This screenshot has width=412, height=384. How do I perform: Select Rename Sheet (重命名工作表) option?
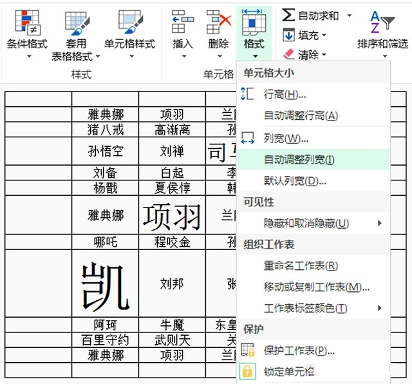pos(301,265)
